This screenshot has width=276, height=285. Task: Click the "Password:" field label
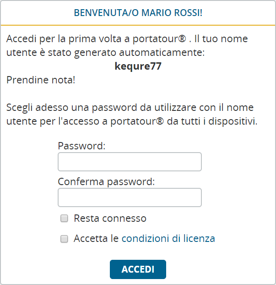tap(81, 146)
